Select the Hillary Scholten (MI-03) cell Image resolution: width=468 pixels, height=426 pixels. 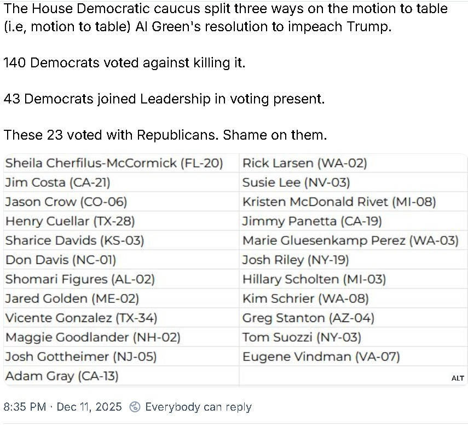click(x=314, y=279)
